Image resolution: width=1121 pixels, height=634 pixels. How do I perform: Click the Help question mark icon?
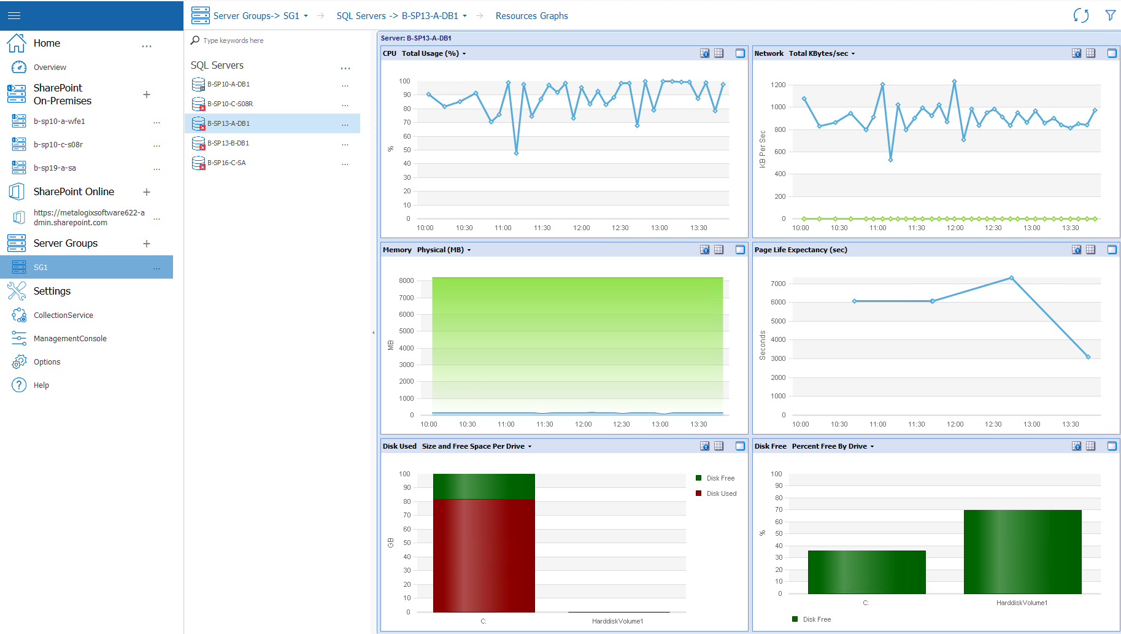click(x=19, y=385)
